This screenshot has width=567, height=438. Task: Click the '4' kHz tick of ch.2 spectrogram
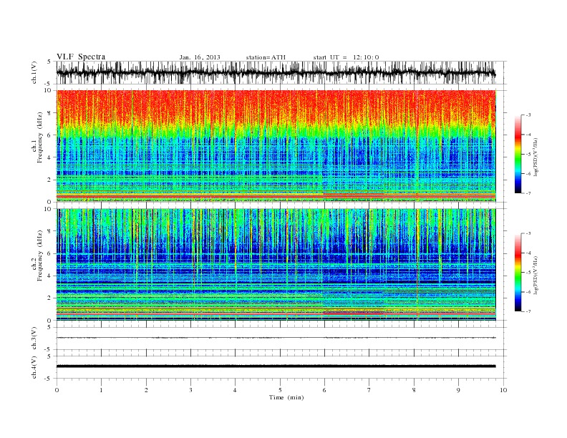(50, 276)
